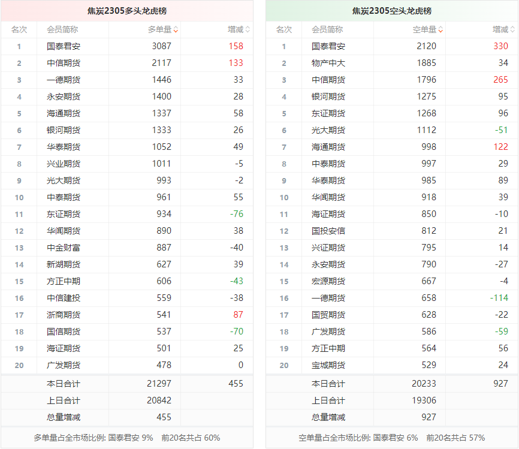Select the 焦炭2305空头龙虎榜 table title
519x449 pixels.
(392, 11)
